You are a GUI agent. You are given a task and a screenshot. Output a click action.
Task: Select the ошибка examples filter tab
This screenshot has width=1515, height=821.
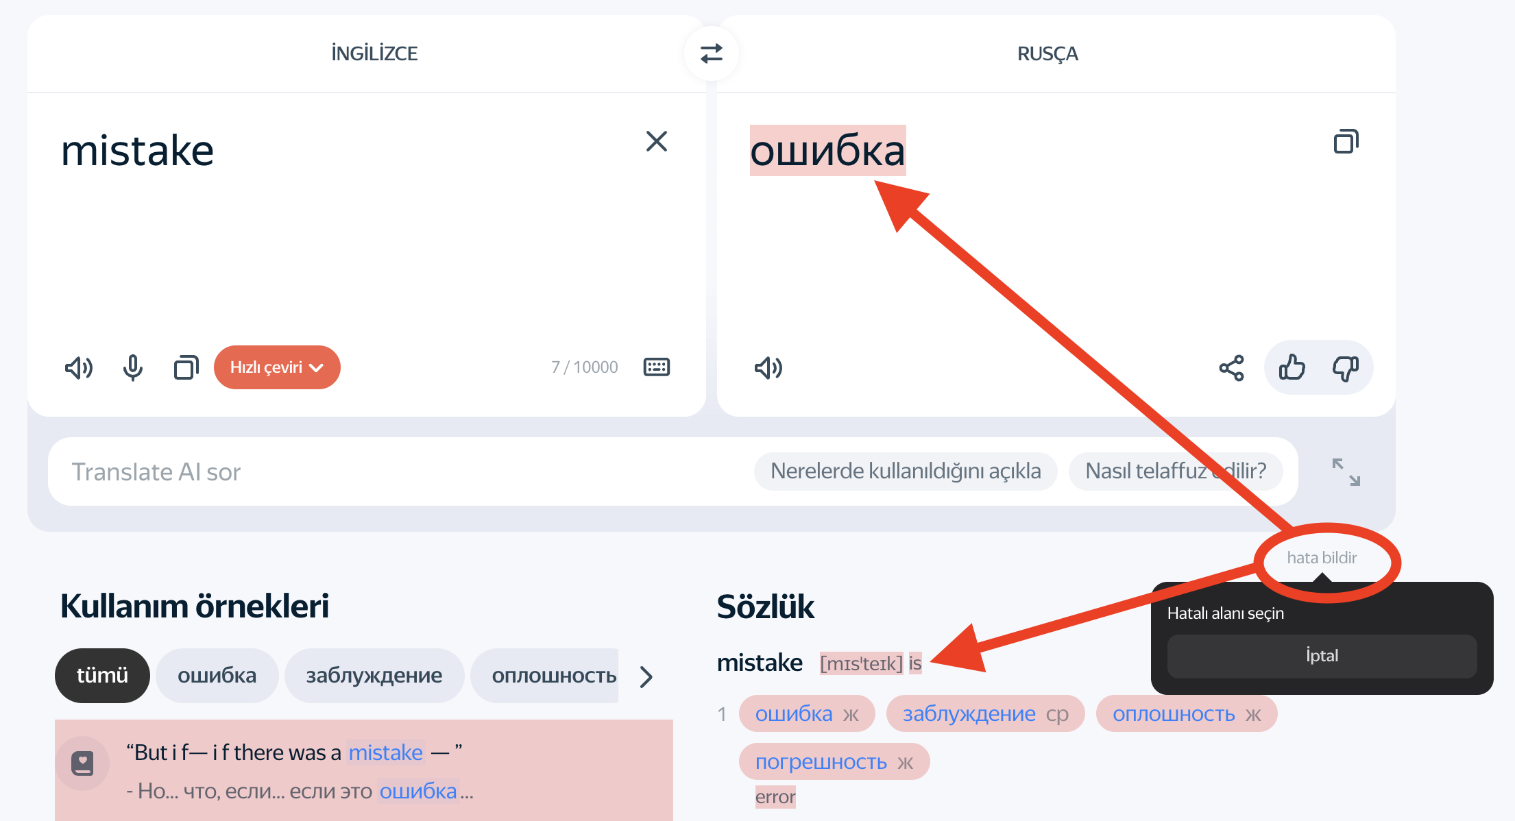217,676
